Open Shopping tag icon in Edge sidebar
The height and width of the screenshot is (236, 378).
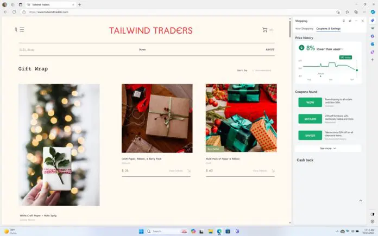373,21
